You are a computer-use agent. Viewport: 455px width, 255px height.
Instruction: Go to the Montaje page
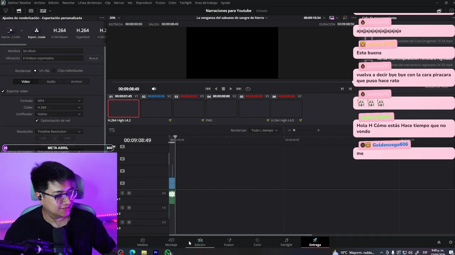coord(171,242)
